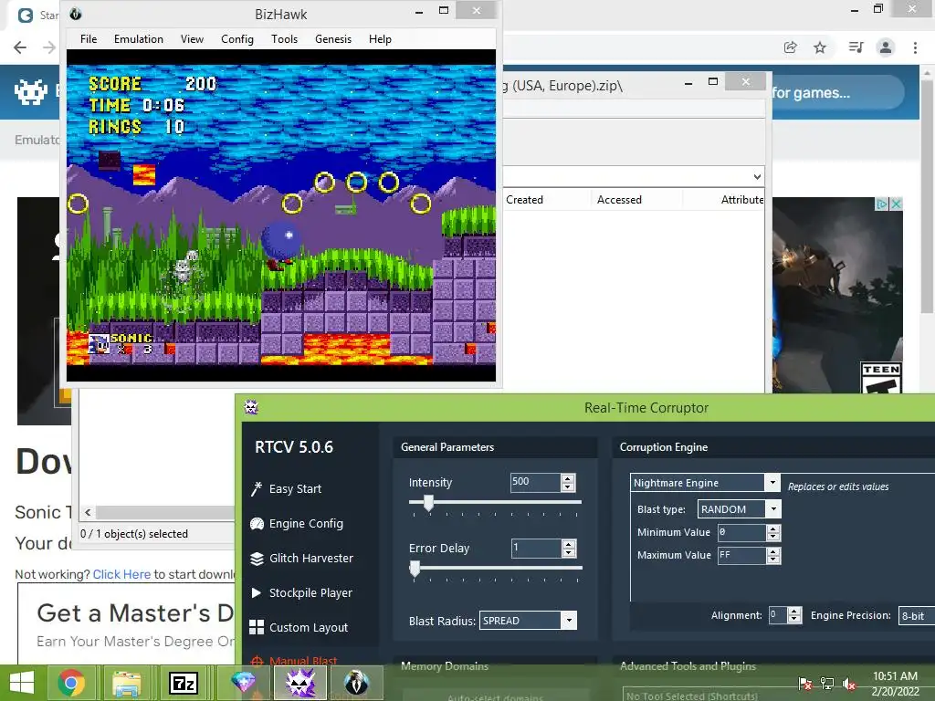Increase Intensity with the up stepper arrow

pos(568,478)
